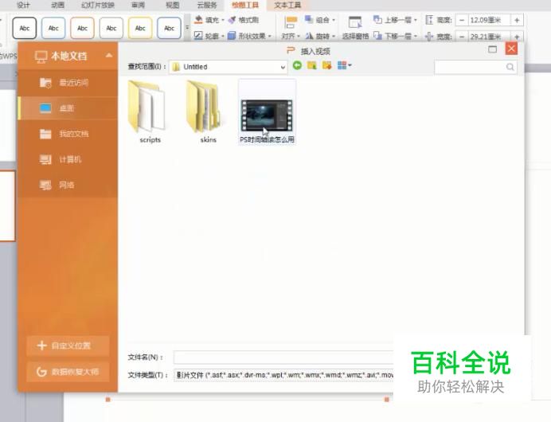
Task: Open the 绘图工具 ribbon tab
Action: (x=245, y=5)
